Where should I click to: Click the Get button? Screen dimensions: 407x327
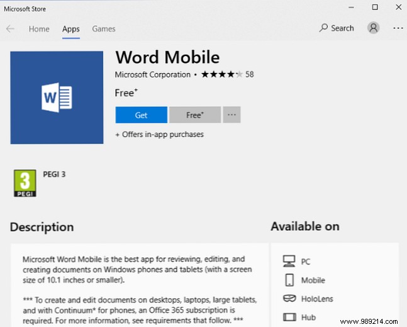coord(141,114)
